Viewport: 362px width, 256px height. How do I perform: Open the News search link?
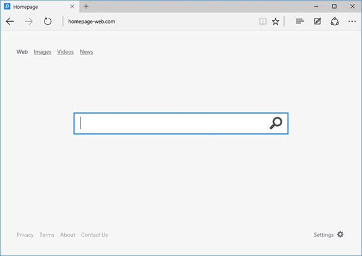(87, 52)
